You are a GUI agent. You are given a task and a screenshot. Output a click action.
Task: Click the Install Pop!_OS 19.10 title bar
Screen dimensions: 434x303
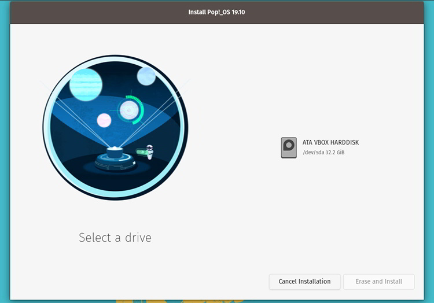pos(217,12)
